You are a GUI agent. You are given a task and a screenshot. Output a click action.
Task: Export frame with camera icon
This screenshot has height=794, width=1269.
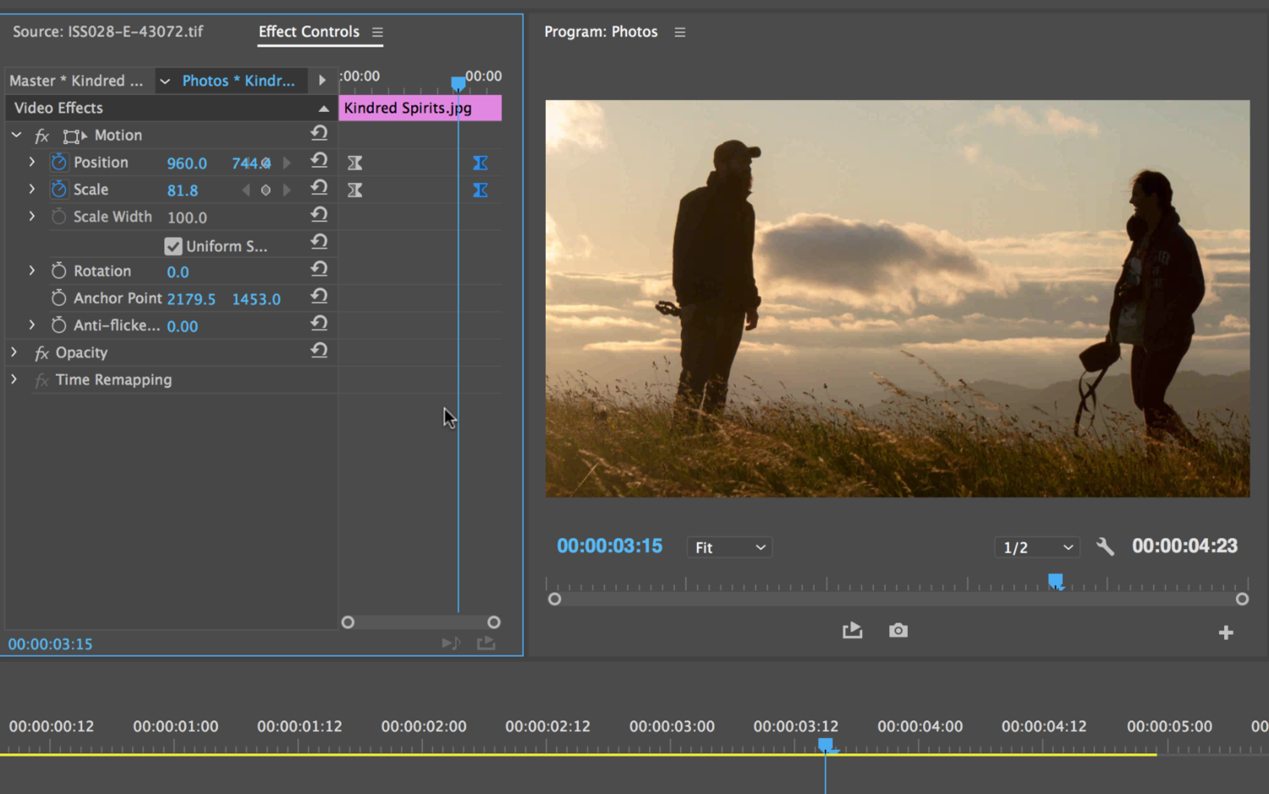898,631
